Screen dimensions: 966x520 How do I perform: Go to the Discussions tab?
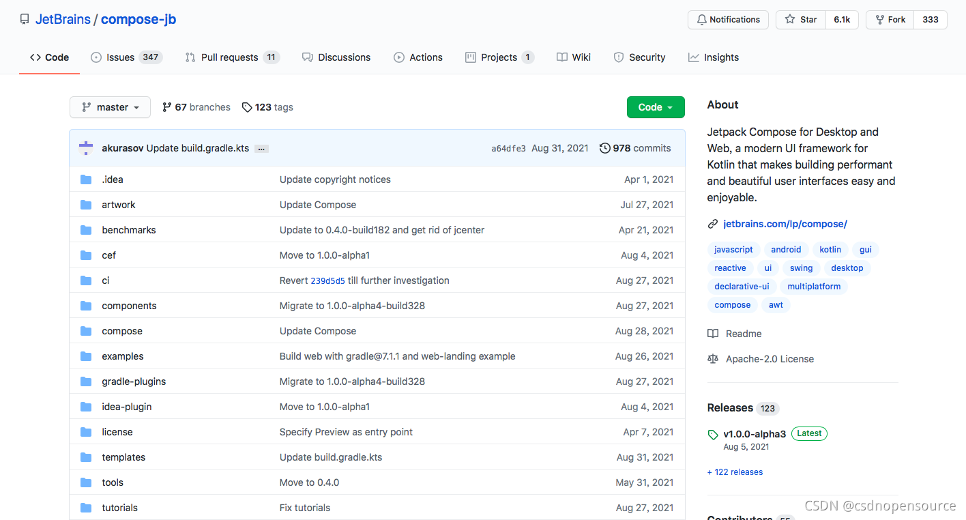[x=336, y=57]
